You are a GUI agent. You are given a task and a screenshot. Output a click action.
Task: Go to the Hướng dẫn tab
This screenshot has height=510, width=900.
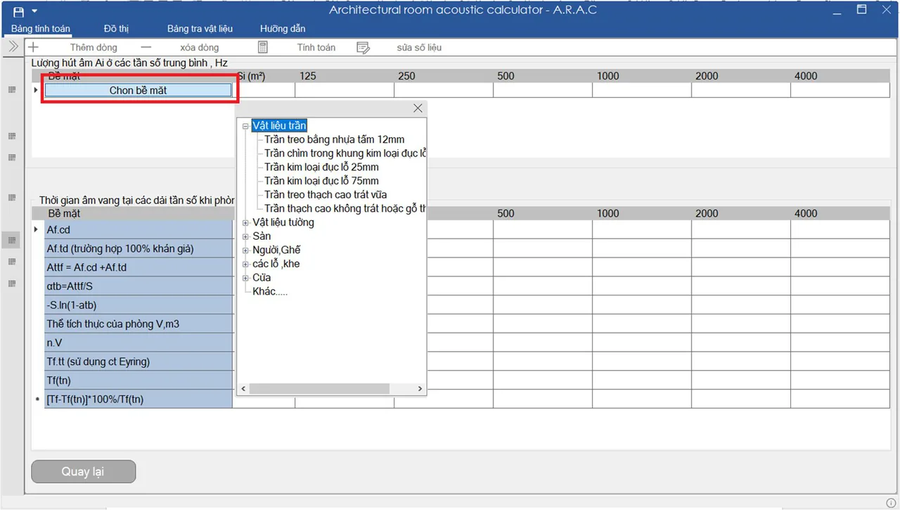pyautogui.click(x=283, y=29)
